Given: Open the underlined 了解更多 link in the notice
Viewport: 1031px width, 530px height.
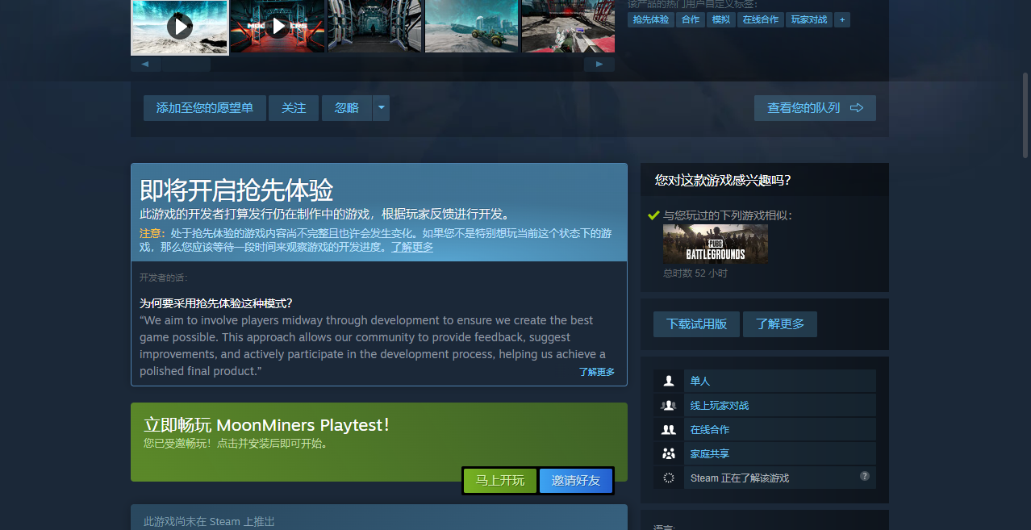Looking at the screenshot, I should 412,247.
